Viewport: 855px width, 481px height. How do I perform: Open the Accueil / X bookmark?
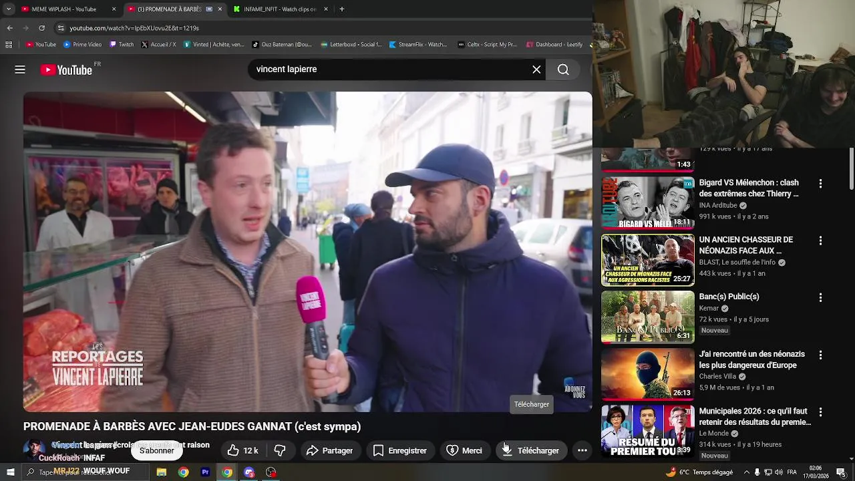[x=158, y=45]
